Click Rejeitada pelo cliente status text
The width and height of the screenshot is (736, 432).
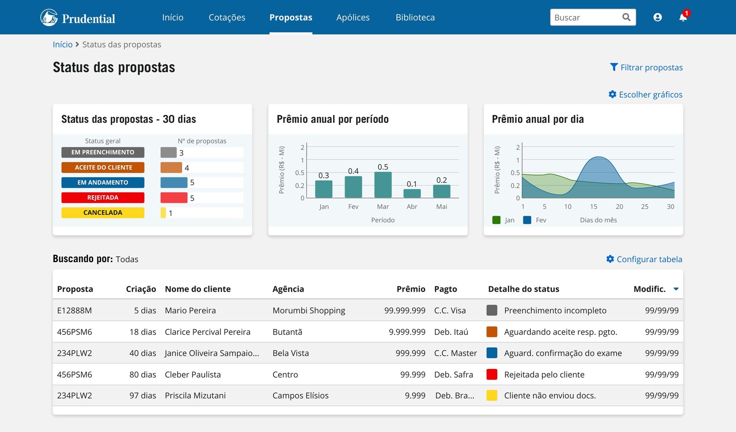click(x=544, y=374)
